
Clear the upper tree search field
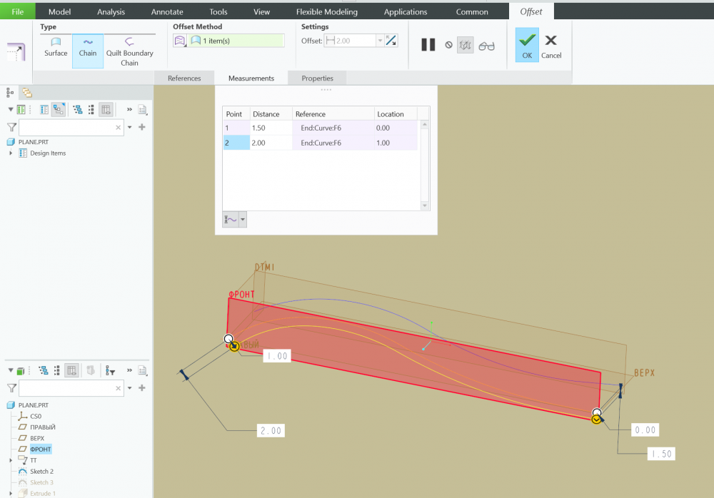pos(119,127)
